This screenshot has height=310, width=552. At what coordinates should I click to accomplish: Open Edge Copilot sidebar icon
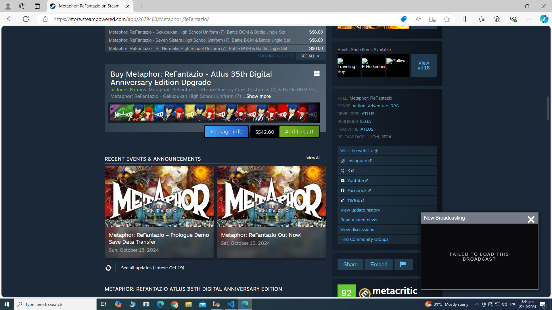pos(544,19)
